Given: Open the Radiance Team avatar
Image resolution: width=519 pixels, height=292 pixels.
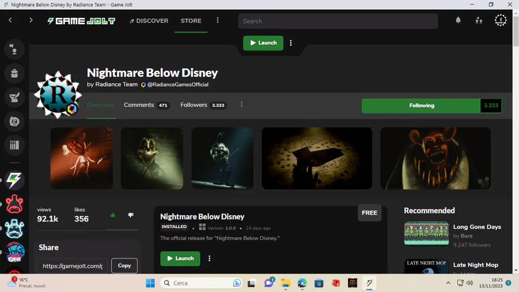Looking at the screenshot, I should coord(58,95).
